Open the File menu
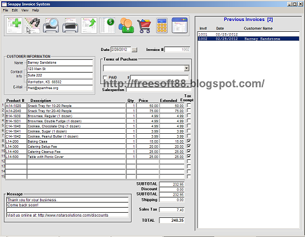Viewport: 305px width, 237px height. [x=6, y=10]
